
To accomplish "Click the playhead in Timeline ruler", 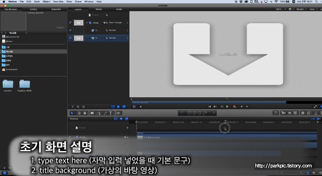I will (x=225, y=121).
